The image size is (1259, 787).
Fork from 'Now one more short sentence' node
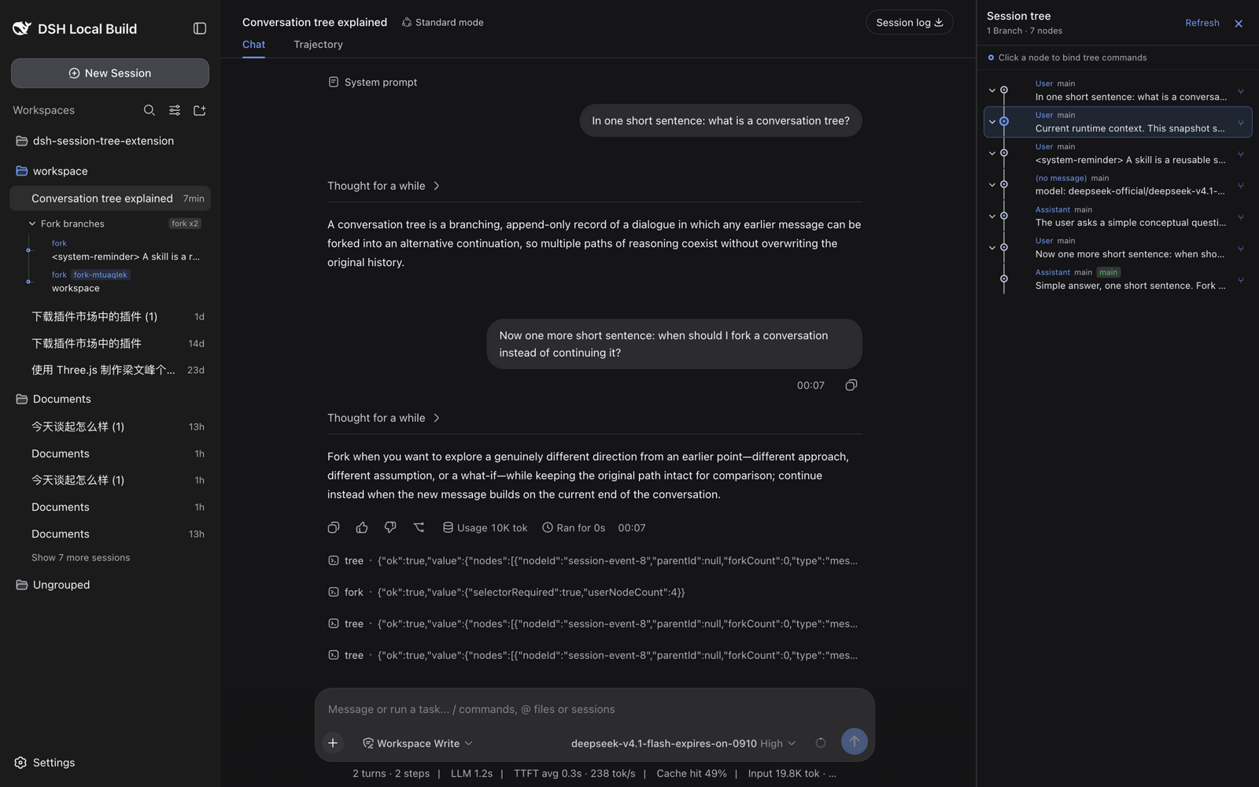(1241, 249)
